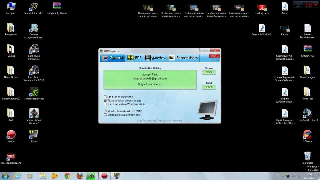Screen dimensions: 320x180
Task: Switch to the Action! red record taskbar button
Action: [x=104, y=176]
